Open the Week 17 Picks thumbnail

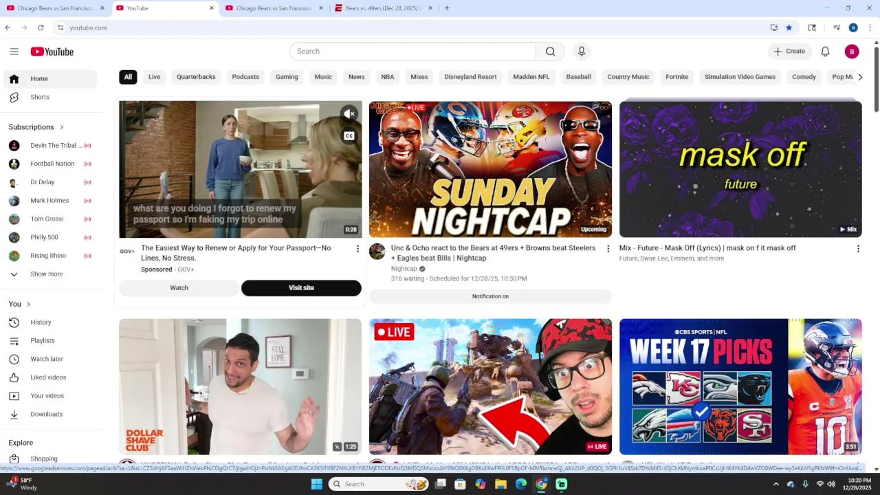[740, 386]
